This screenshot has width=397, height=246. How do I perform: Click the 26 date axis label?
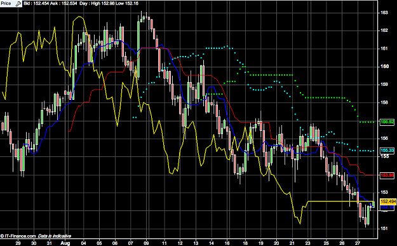click(x=342, y=243)
